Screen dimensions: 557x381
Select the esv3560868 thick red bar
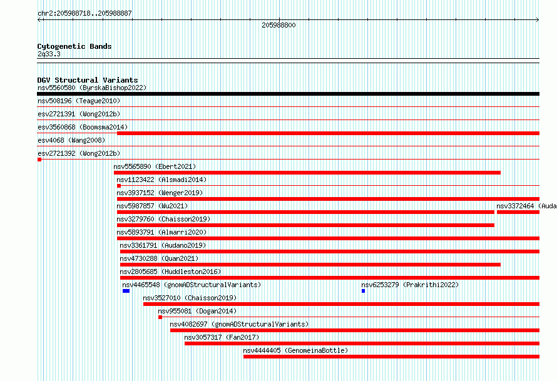point(328,133)
